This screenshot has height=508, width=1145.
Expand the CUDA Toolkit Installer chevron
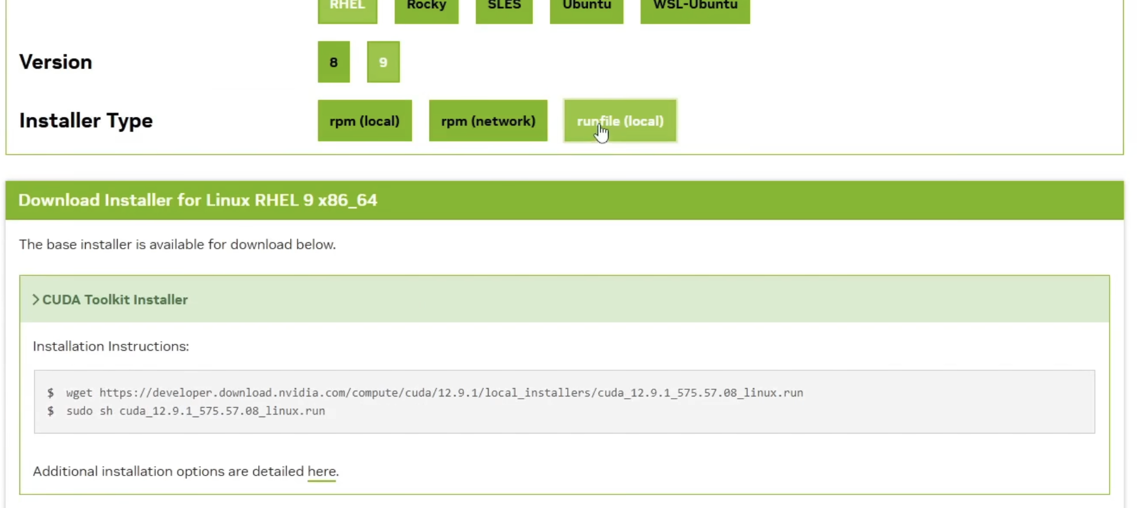pyautogui.click(x=36, y=300)
